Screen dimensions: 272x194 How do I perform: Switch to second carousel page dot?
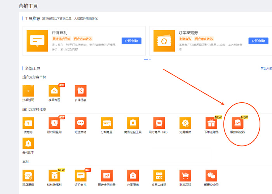point(150,59)
